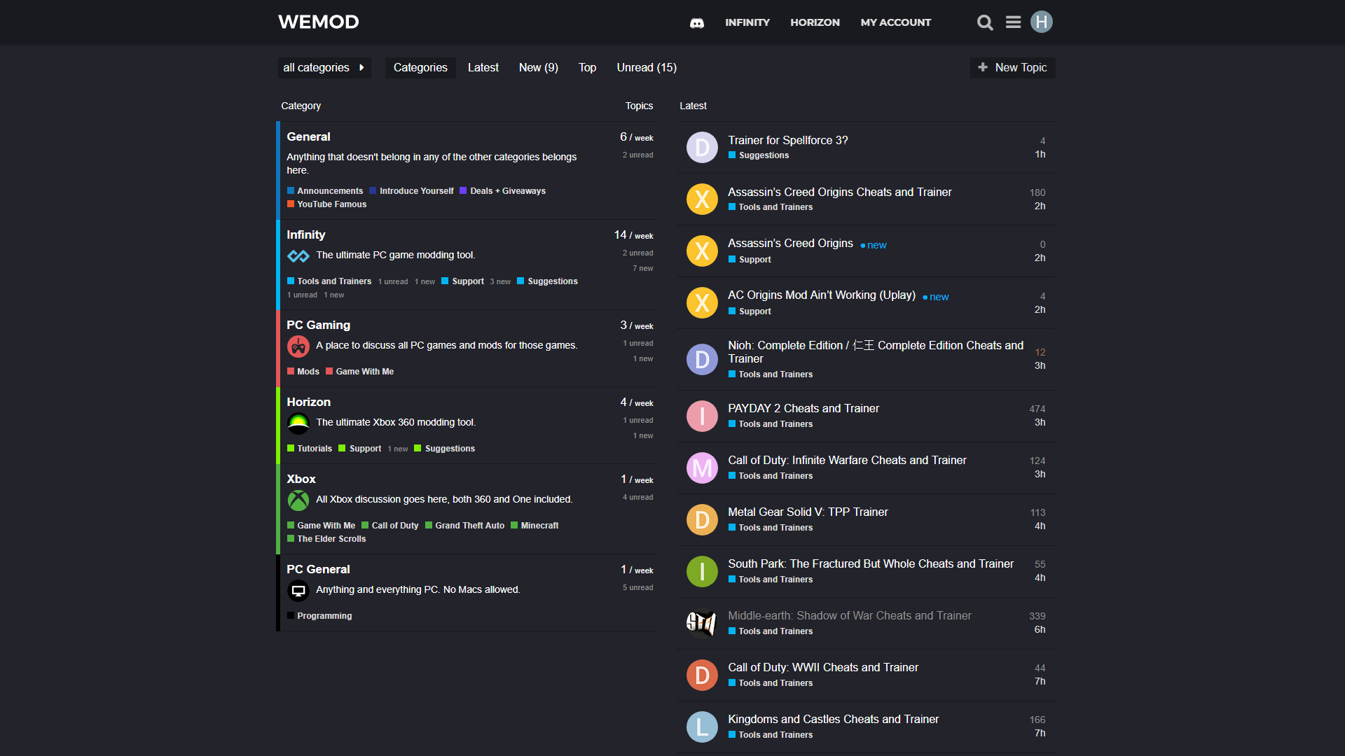Open Kingdoms and Castles Cheats and Trainer

tap(833, 720)
